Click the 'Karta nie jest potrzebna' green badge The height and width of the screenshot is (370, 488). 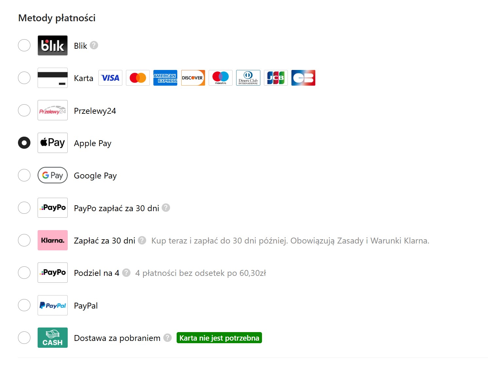[219, 338]
